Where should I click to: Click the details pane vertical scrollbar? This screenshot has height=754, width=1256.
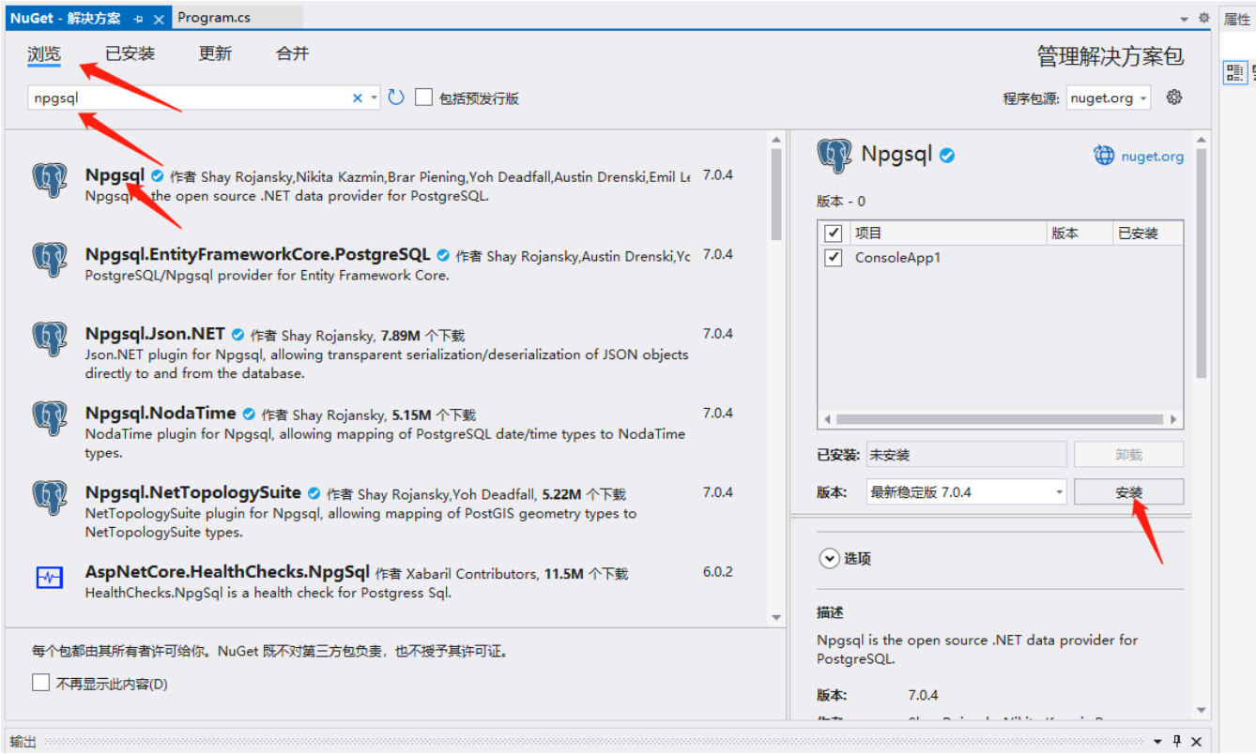1202,264
